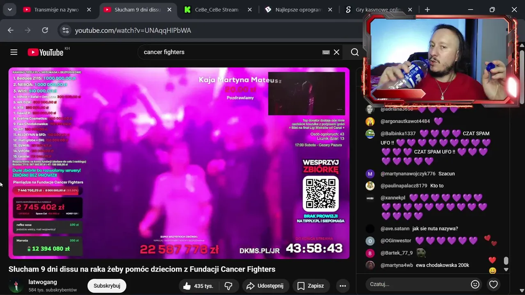Go to YouTube home via logo
The width and height of the screenshot is (525, 295).
click(x=46, y=52)
